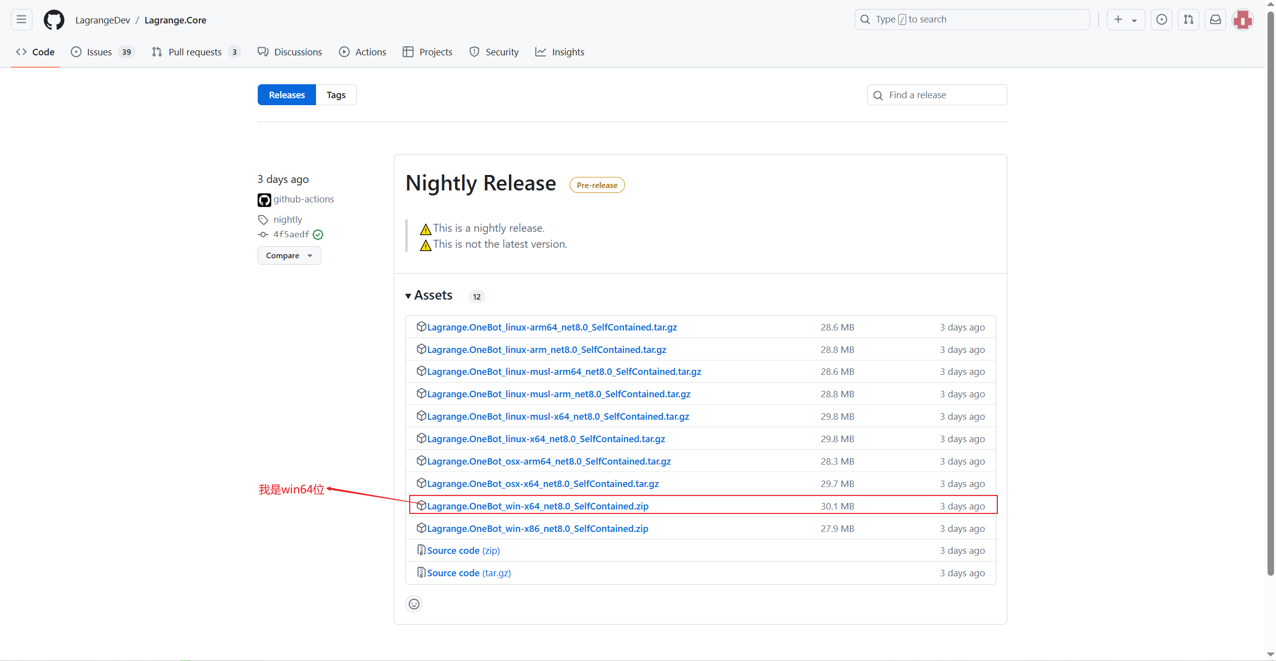Download win-x64 SelfContained zip
1276x661 pixels.
pyautogui.click(x=537, y=506)
